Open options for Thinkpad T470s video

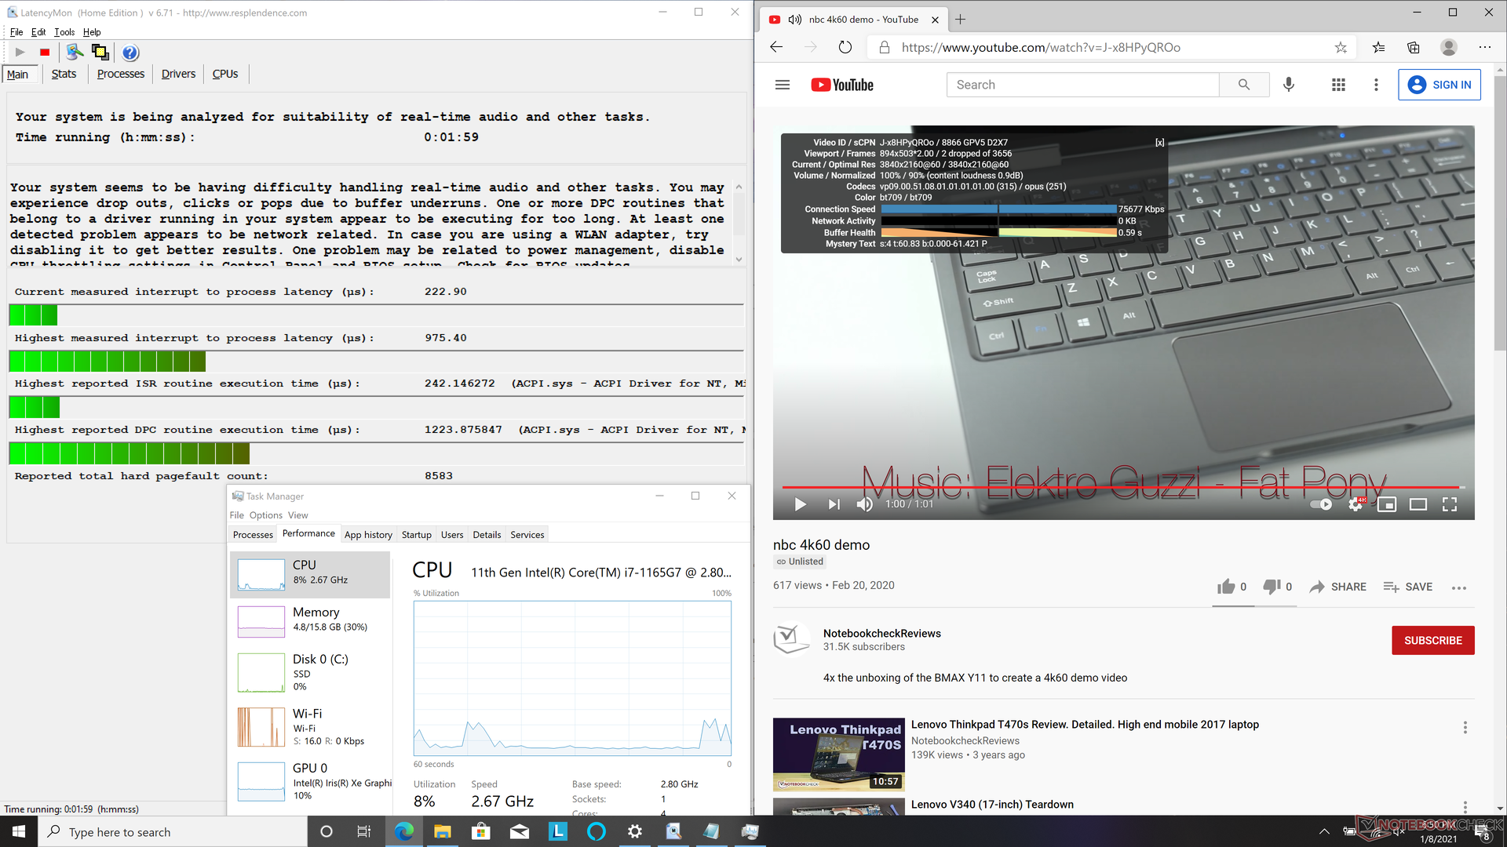[x=1465, y=728]
